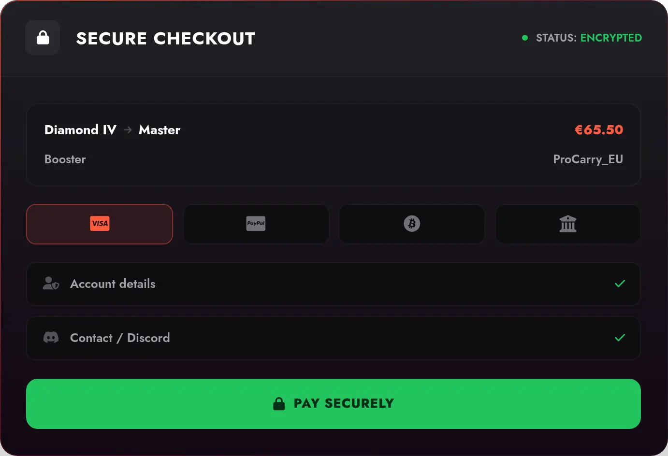
Task: Select the Bitcoin crypto payment icon
Action: click(412, 224)
